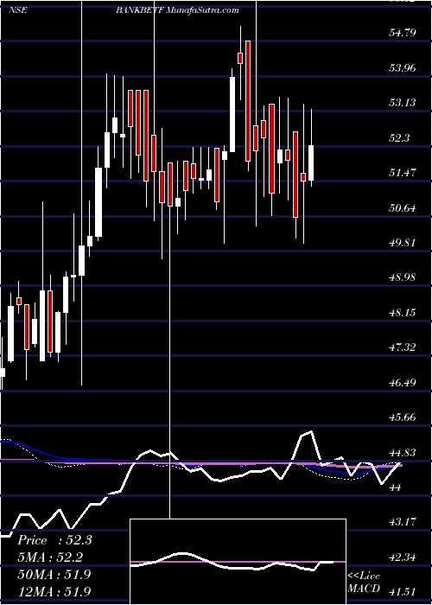Click the 53.13 price axis label

point(403,103)
